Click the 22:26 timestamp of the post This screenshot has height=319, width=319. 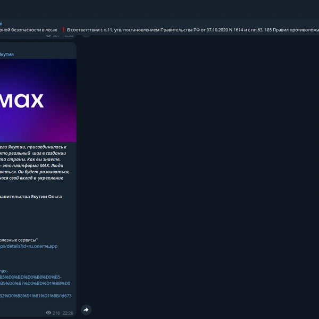[68, 313]
